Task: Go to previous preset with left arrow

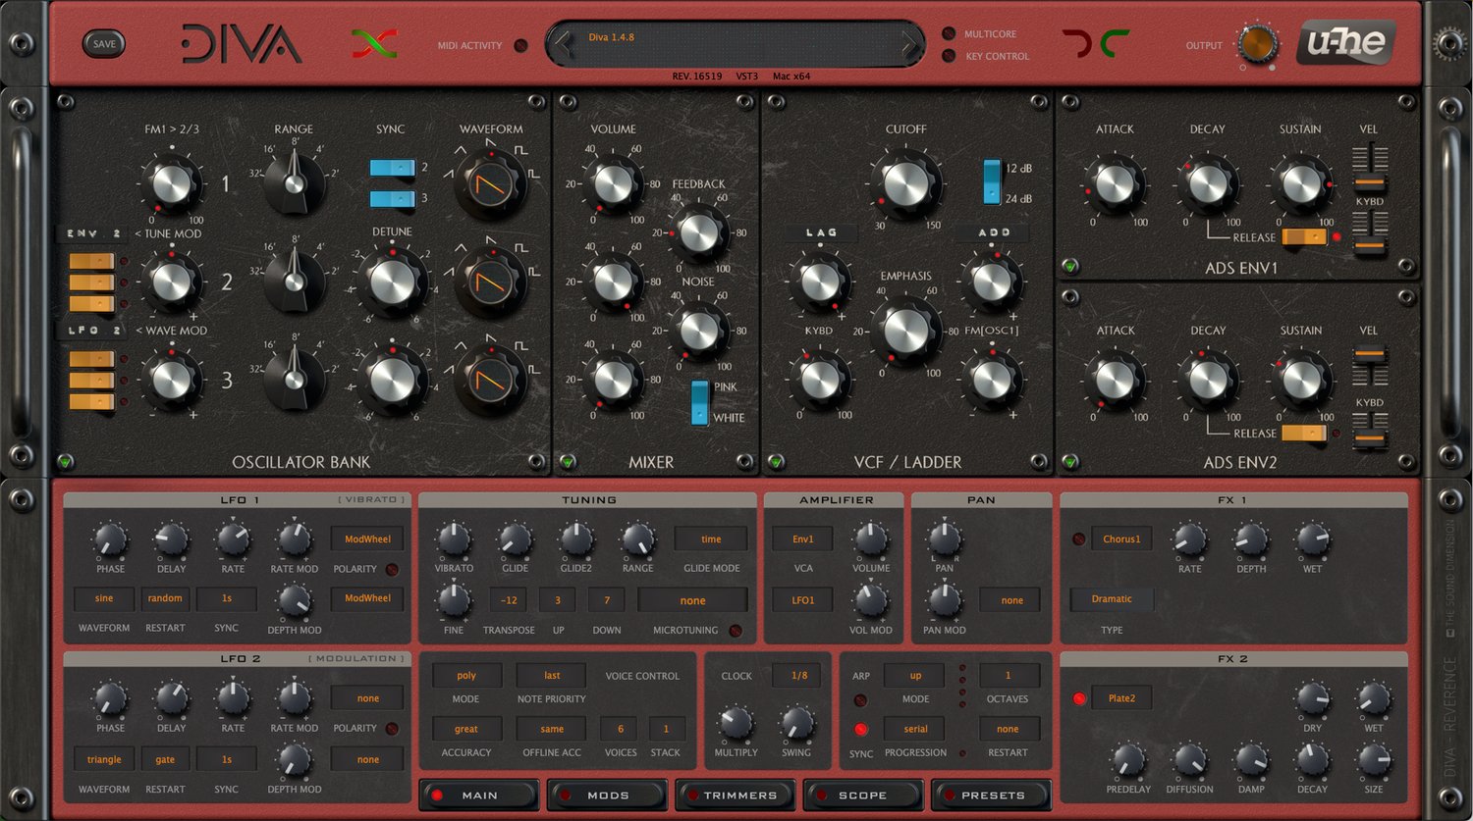Action: 564,44
